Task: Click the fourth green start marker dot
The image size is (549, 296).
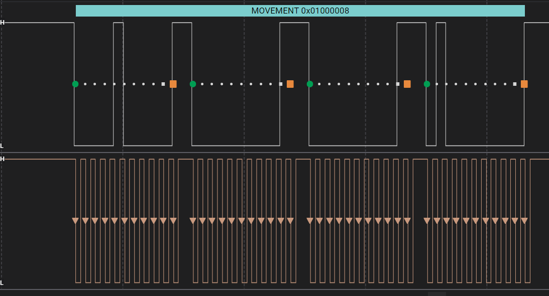Action: tap(427, 84)
